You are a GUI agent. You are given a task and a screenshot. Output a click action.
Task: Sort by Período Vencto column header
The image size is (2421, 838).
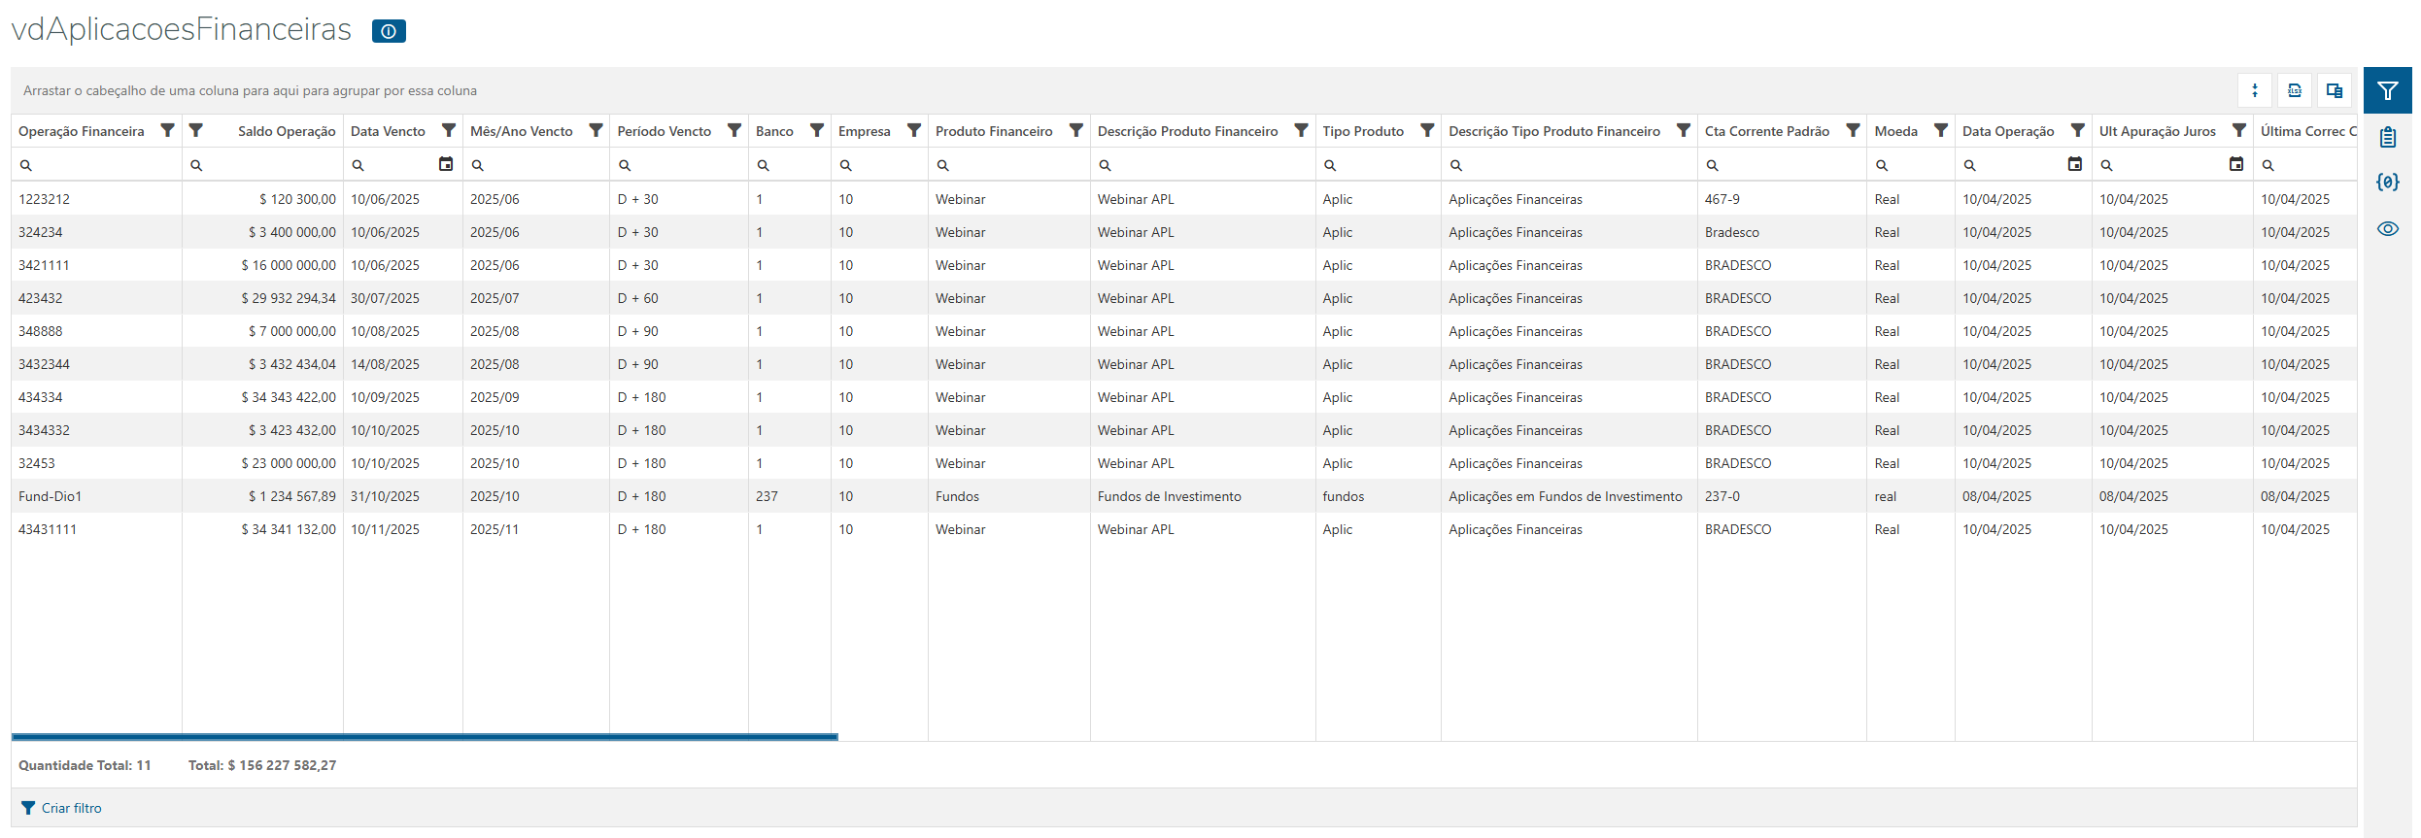pos(664,131)
